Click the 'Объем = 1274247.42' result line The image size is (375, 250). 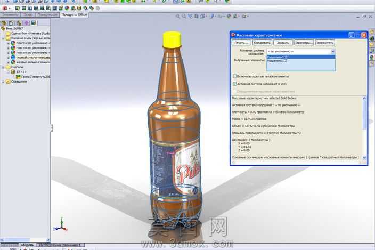(263, 126)
